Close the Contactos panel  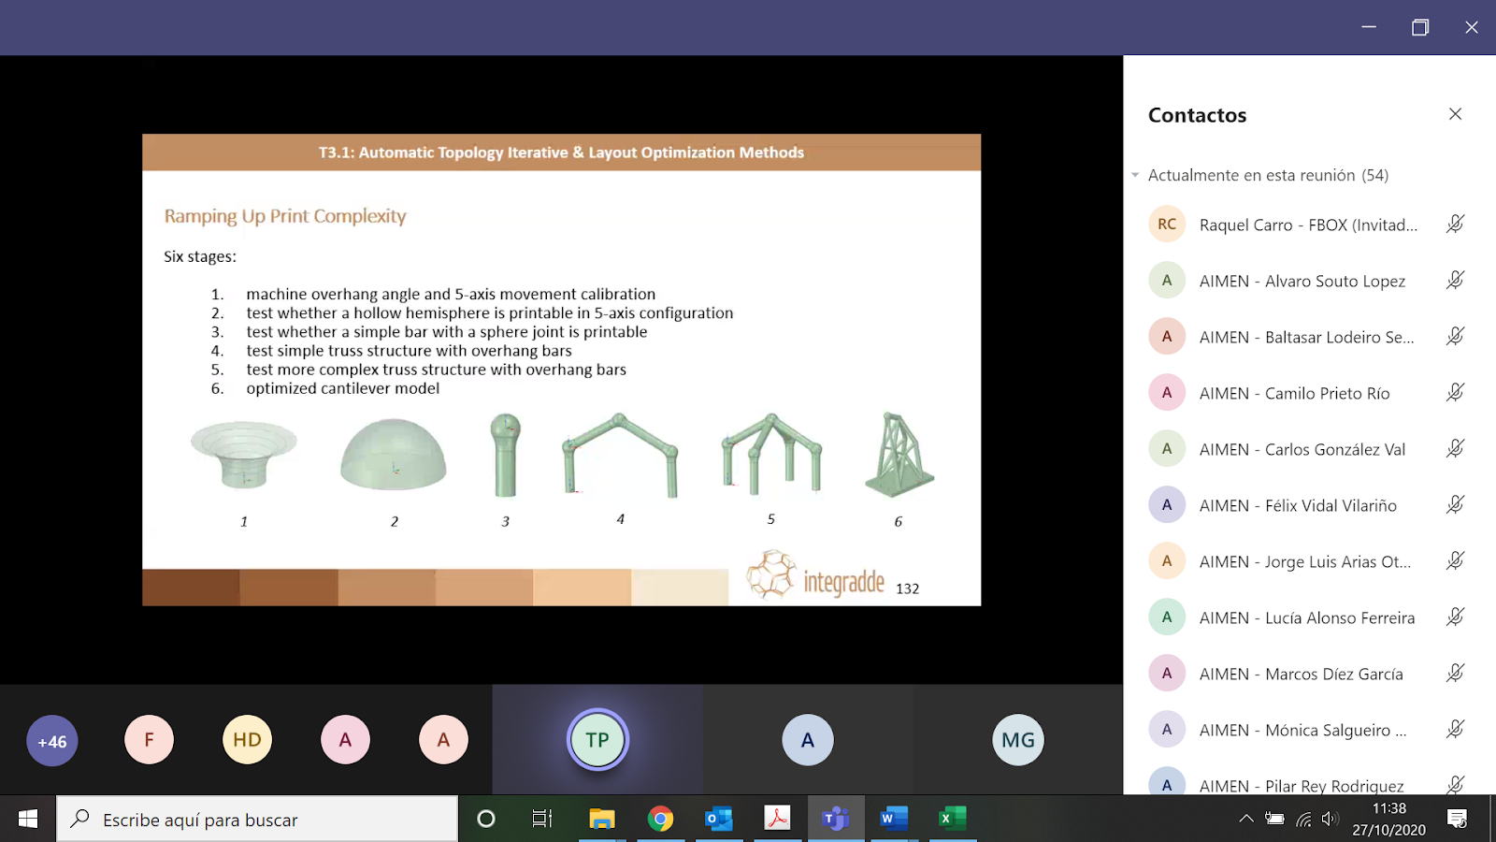1455,114
